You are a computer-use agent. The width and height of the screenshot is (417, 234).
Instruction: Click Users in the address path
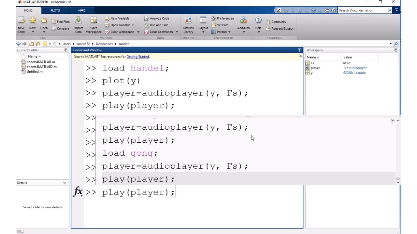pos(66,44)
